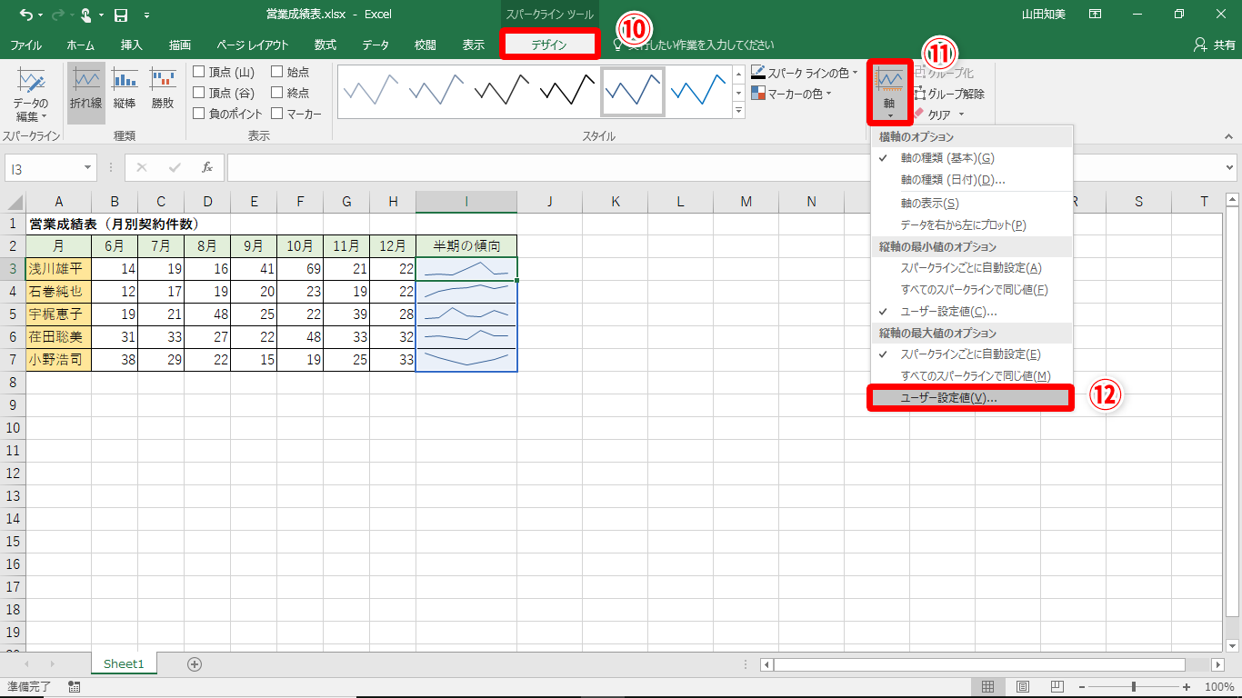
Task: Select the Sheet1 sheet tab
Action: (x=124, y=664)
